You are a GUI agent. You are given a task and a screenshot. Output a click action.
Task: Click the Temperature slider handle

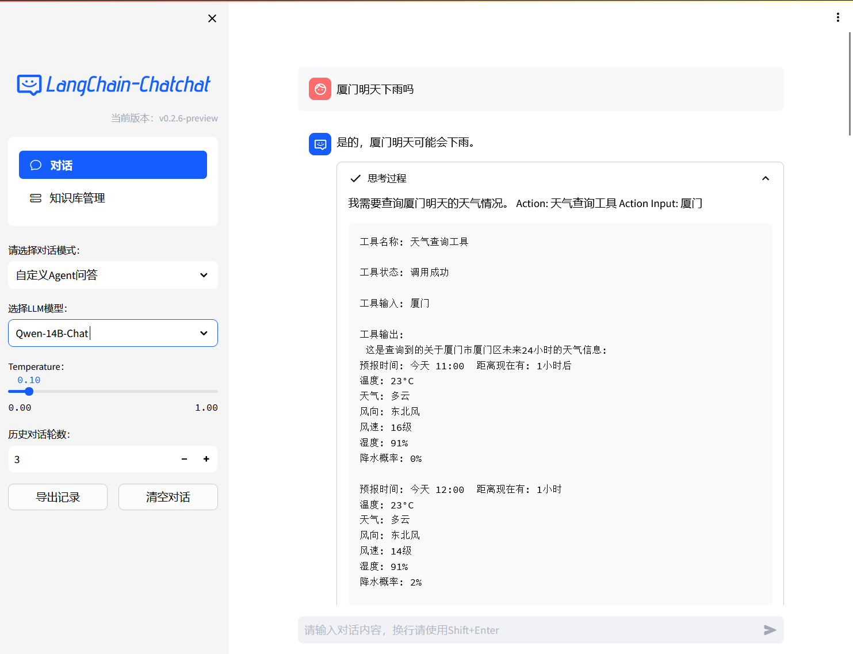(x=29, y=391)
